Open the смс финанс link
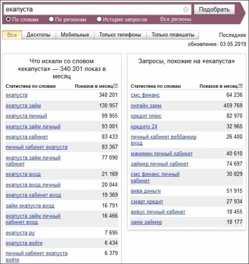Image resolution: width=249 pixels, height=264 pixels. (x=145, y=95)
